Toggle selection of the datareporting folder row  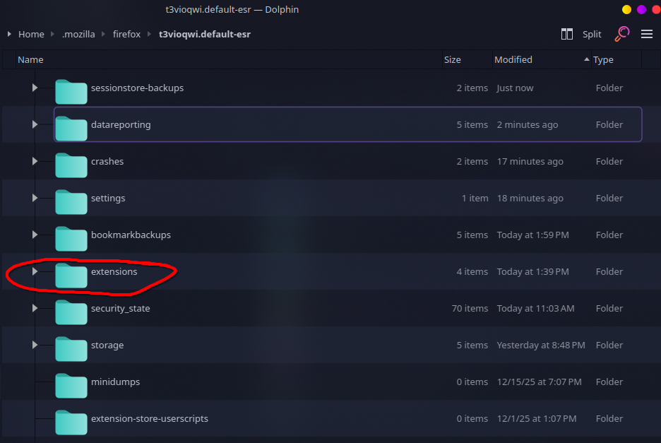click(x=282, y=124)
